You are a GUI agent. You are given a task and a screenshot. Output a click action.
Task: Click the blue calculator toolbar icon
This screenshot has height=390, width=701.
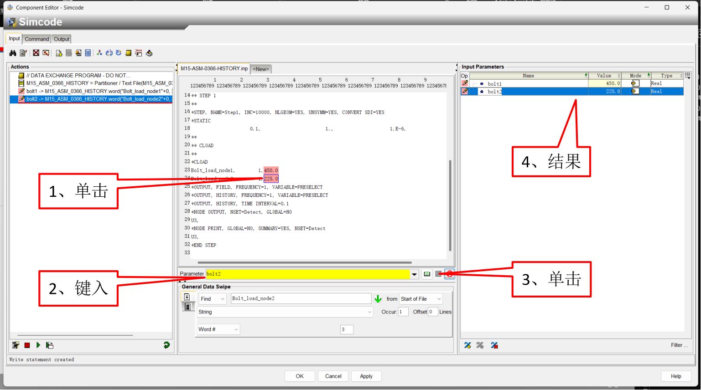click(88, 53)
